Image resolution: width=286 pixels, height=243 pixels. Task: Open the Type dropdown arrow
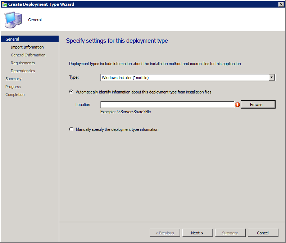pyautogui.click(x=272, y=78)
